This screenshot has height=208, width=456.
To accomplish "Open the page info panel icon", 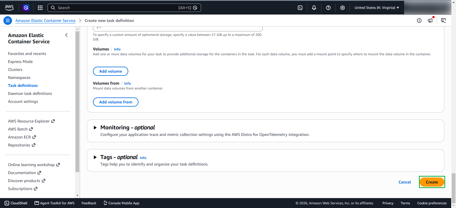I will (x=419, y=21).
